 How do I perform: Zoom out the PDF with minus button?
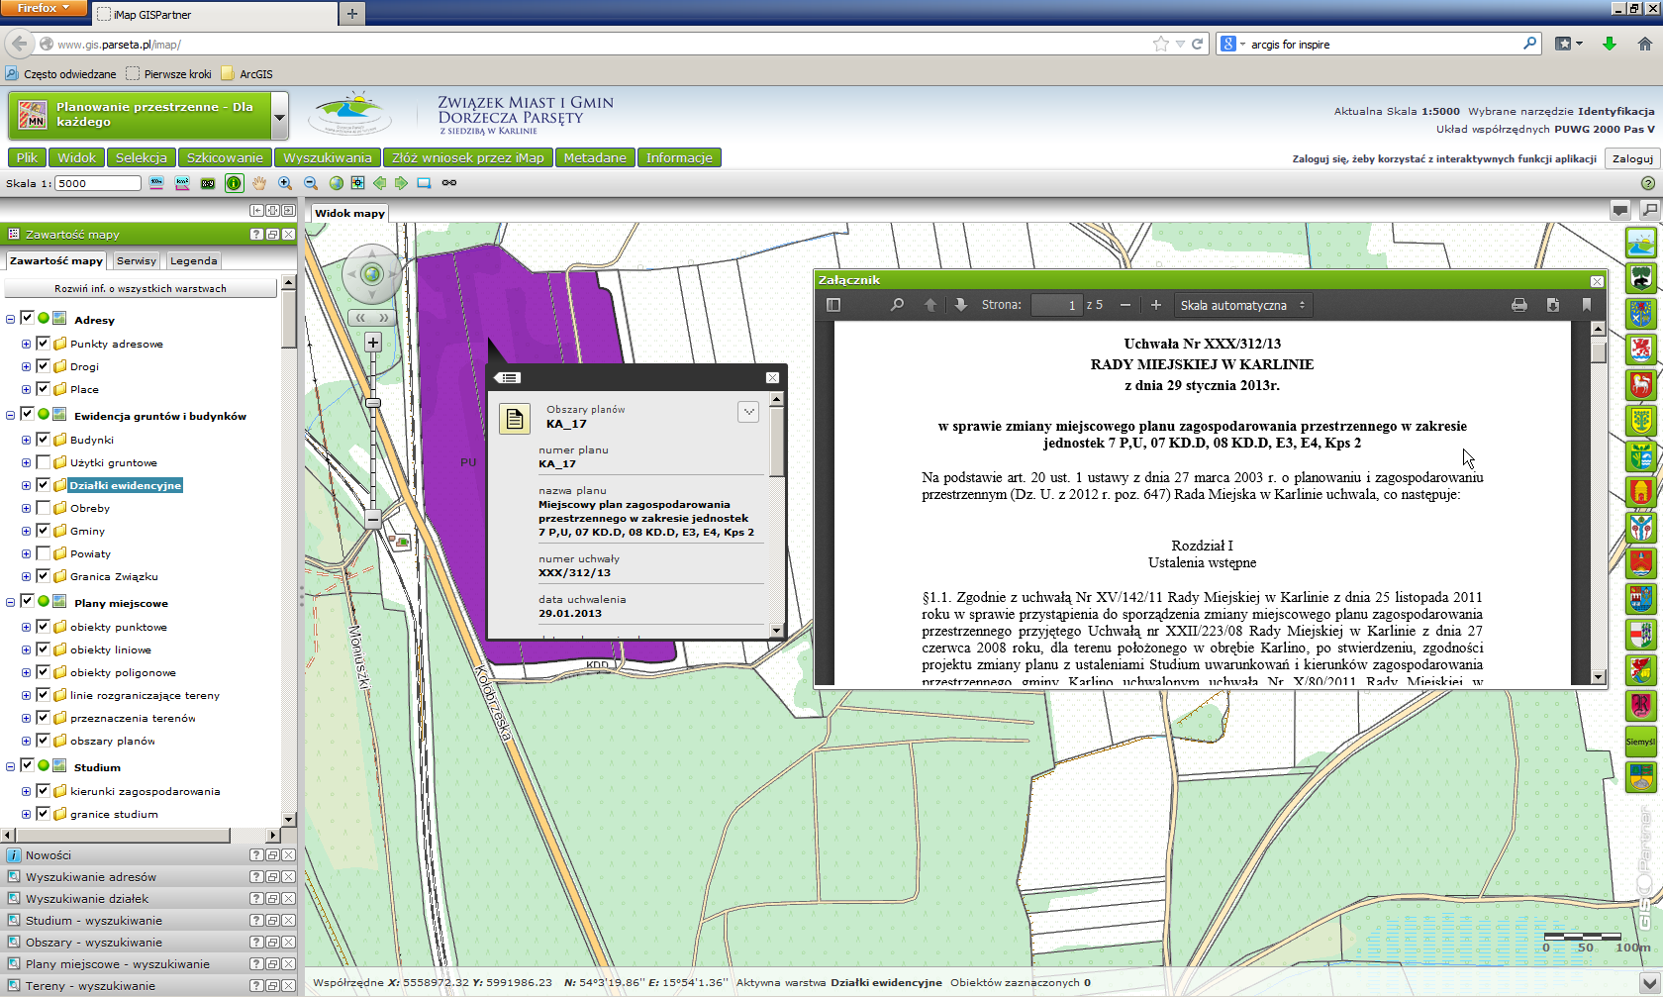pyautogui.click(x=1125, y=305)
